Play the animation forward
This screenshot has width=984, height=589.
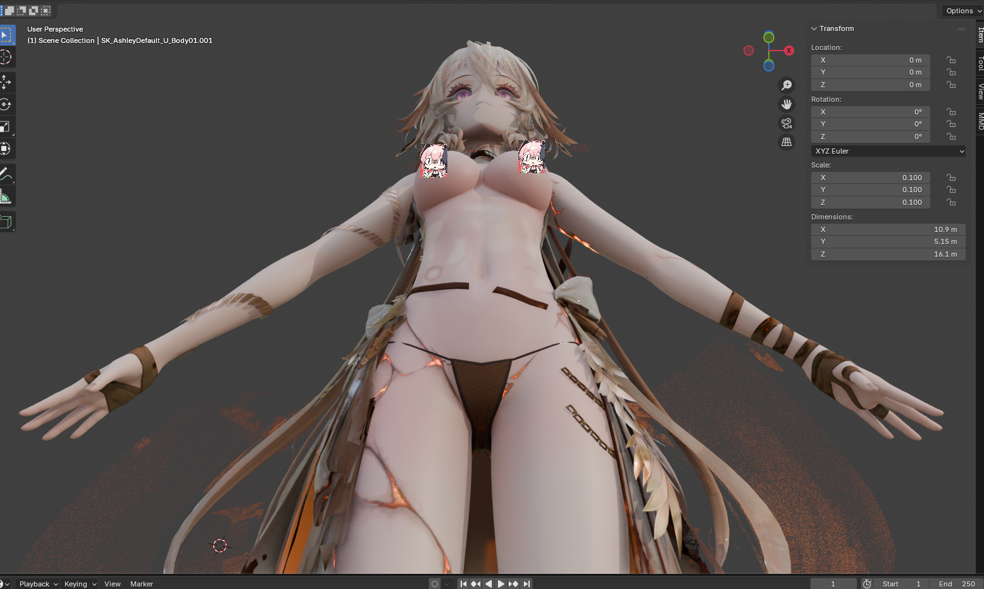501,584
